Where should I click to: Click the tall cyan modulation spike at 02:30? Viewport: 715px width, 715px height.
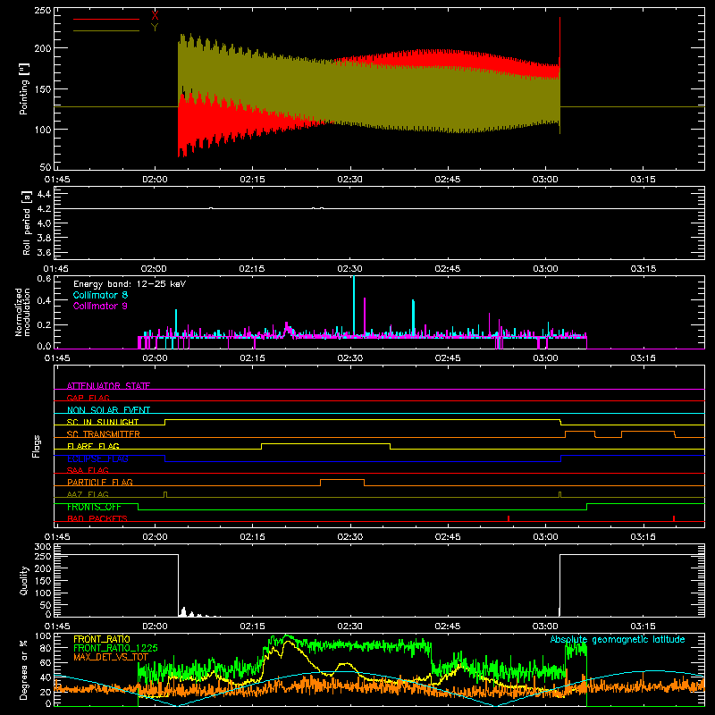coord(354,306)
